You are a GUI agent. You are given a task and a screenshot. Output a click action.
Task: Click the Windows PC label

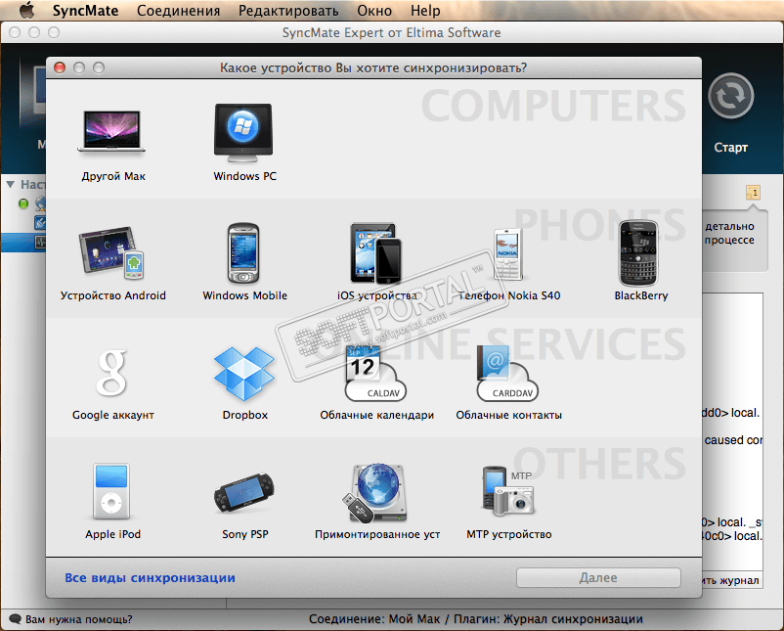coord(245,176)
